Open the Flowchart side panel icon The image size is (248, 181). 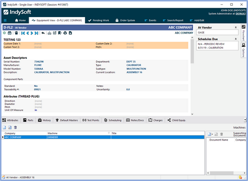pos(243,27)
